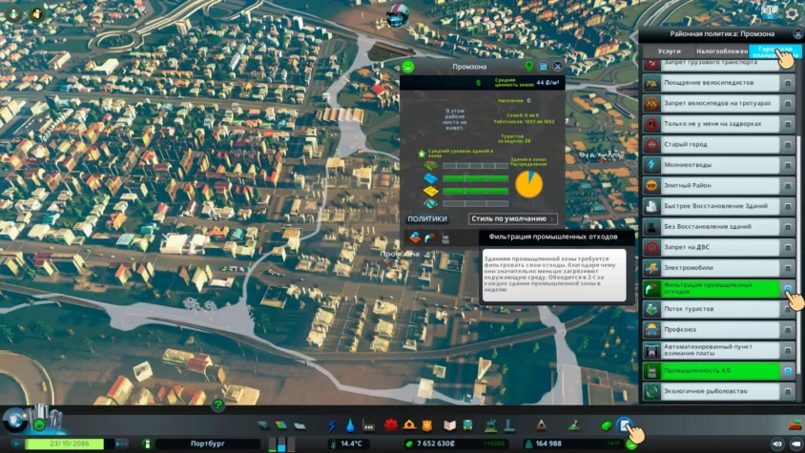The width and height of the screenshot is (805, 453).
Task: Click the zone distribution pie chart
Action: pyautogui.click(x=528, y=184)
